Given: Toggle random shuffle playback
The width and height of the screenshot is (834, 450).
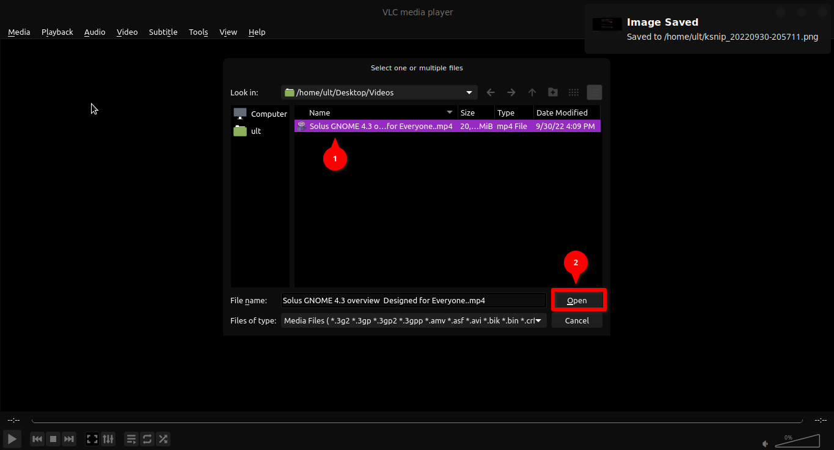Looking at the screenshot, I should tap(163, 439).
